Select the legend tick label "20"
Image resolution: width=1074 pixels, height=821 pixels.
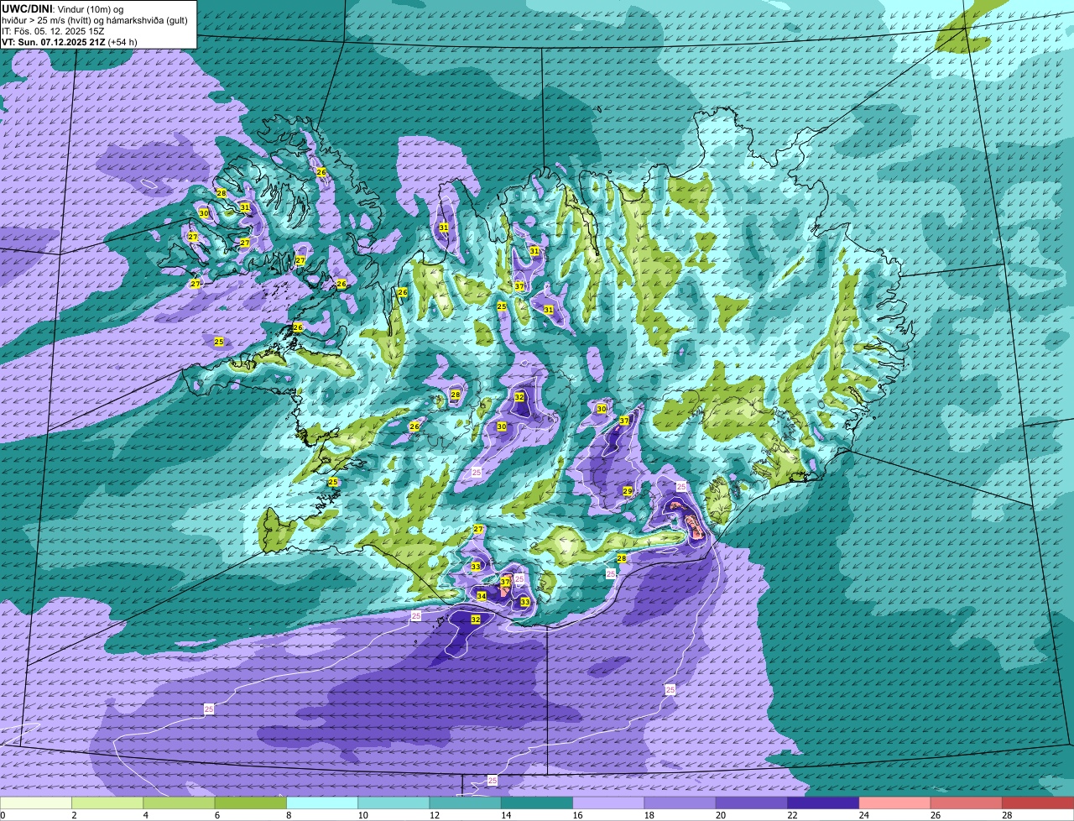(720, 815)
